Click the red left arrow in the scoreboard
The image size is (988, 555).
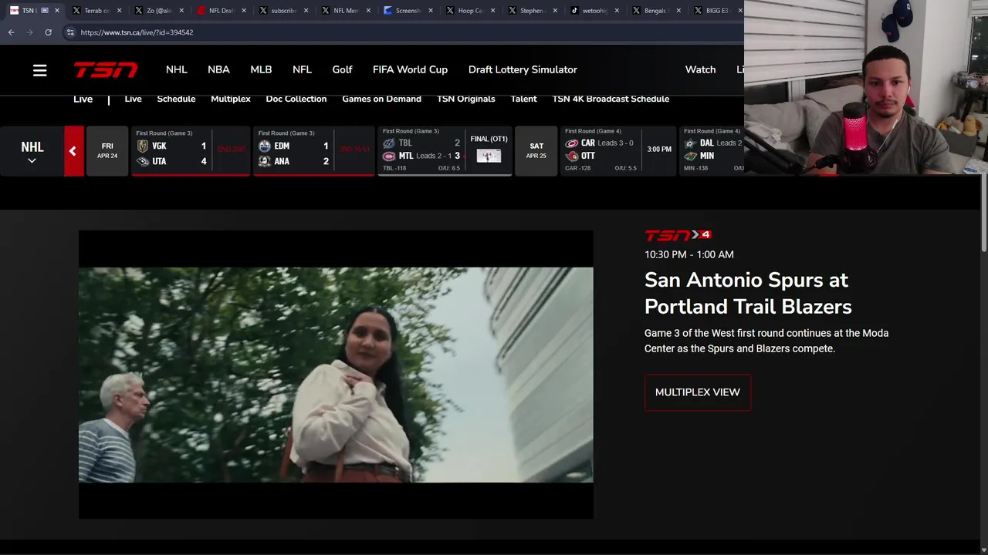coord(73,151)
